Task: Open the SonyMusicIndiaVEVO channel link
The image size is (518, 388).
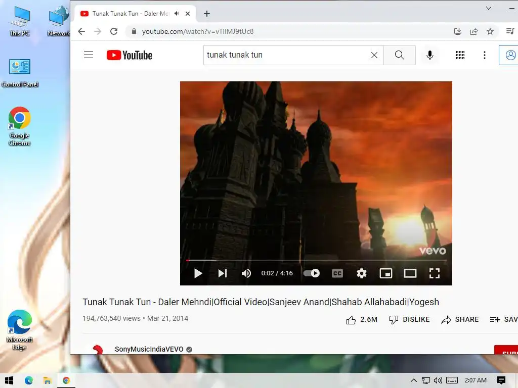Action: [x=149, y=349]
